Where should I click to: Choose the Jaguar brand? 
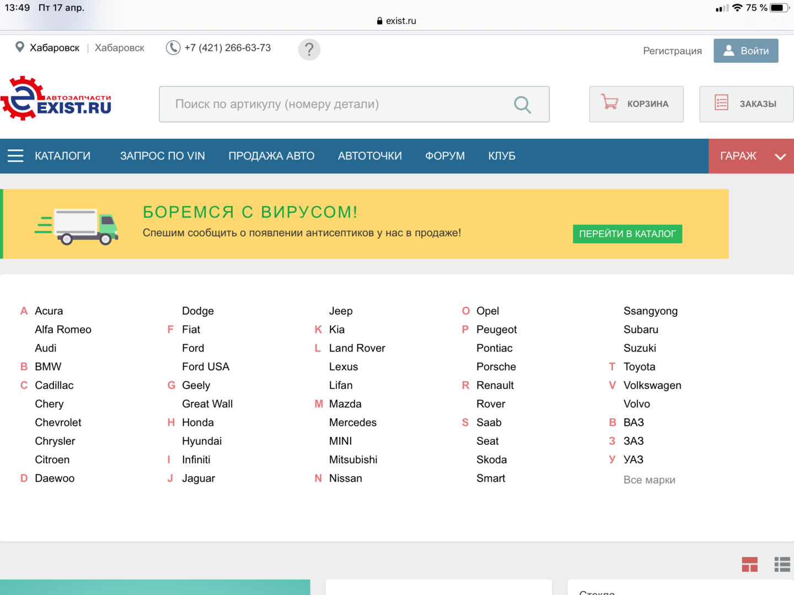(198, 478)
